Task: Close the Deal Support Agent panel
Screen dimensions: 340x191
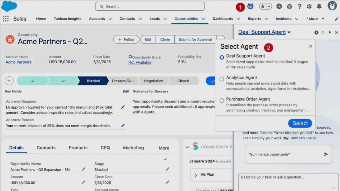Action: tap(336, 33)
